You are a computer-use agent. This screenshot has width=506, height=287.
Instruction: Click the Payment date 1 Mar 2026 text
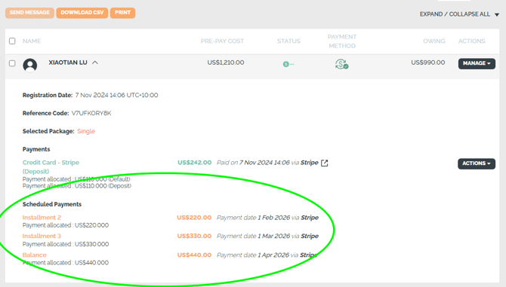267,237
